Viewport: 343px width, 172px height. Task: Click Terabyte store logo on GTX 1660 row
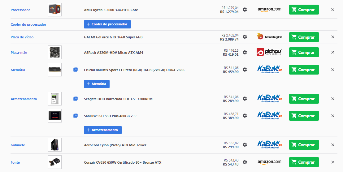[269, 37]
